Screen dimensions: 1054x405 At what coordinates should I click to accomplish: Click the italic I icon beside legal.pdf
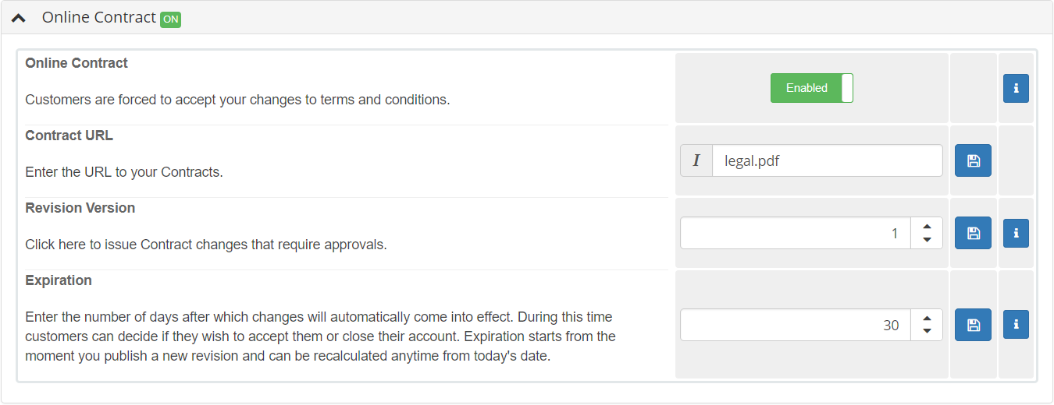tap(696, 160)
